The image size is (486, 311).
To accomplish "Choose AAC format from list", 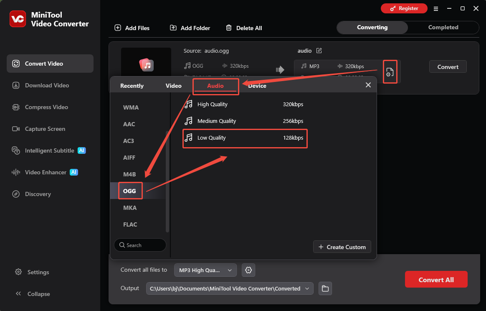I will click(x=129, y=124).
